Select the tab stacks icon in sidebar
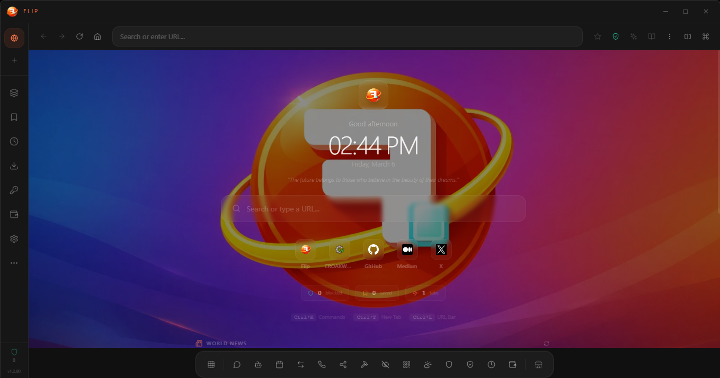This screenshot has height=378, width=720. [x=14, y=93]
